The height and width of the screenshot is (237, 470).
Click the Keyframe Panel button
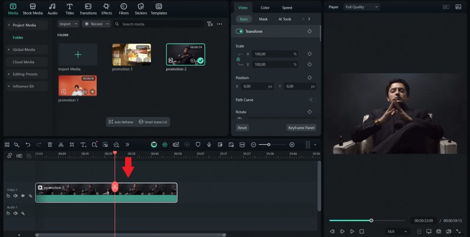click(301, 127)
